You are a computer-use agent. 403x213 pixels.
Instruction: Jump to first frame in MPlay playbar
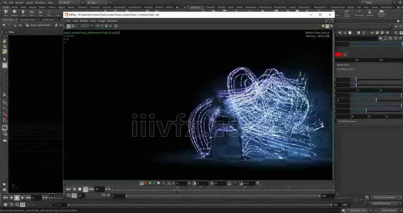pos(68,189)
